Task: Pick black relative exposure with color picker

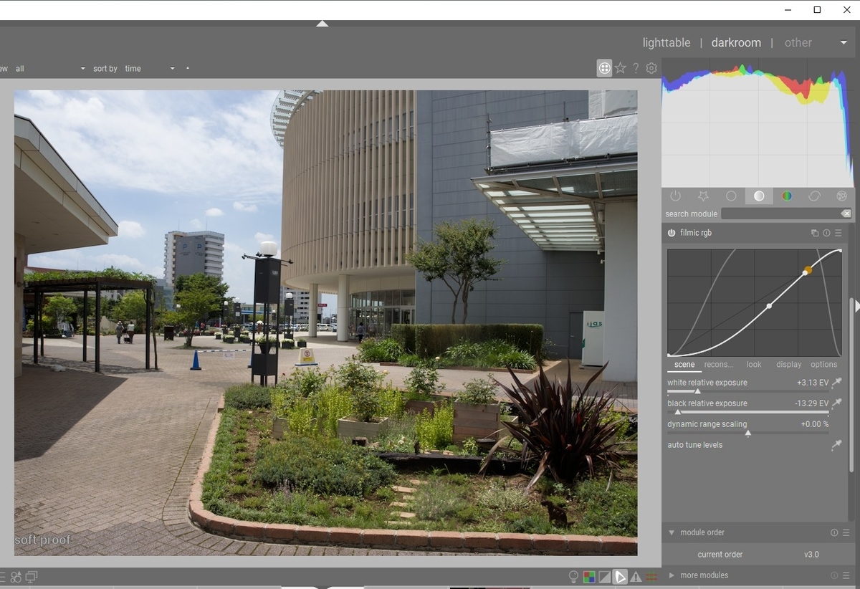Action: coord(836,403)
